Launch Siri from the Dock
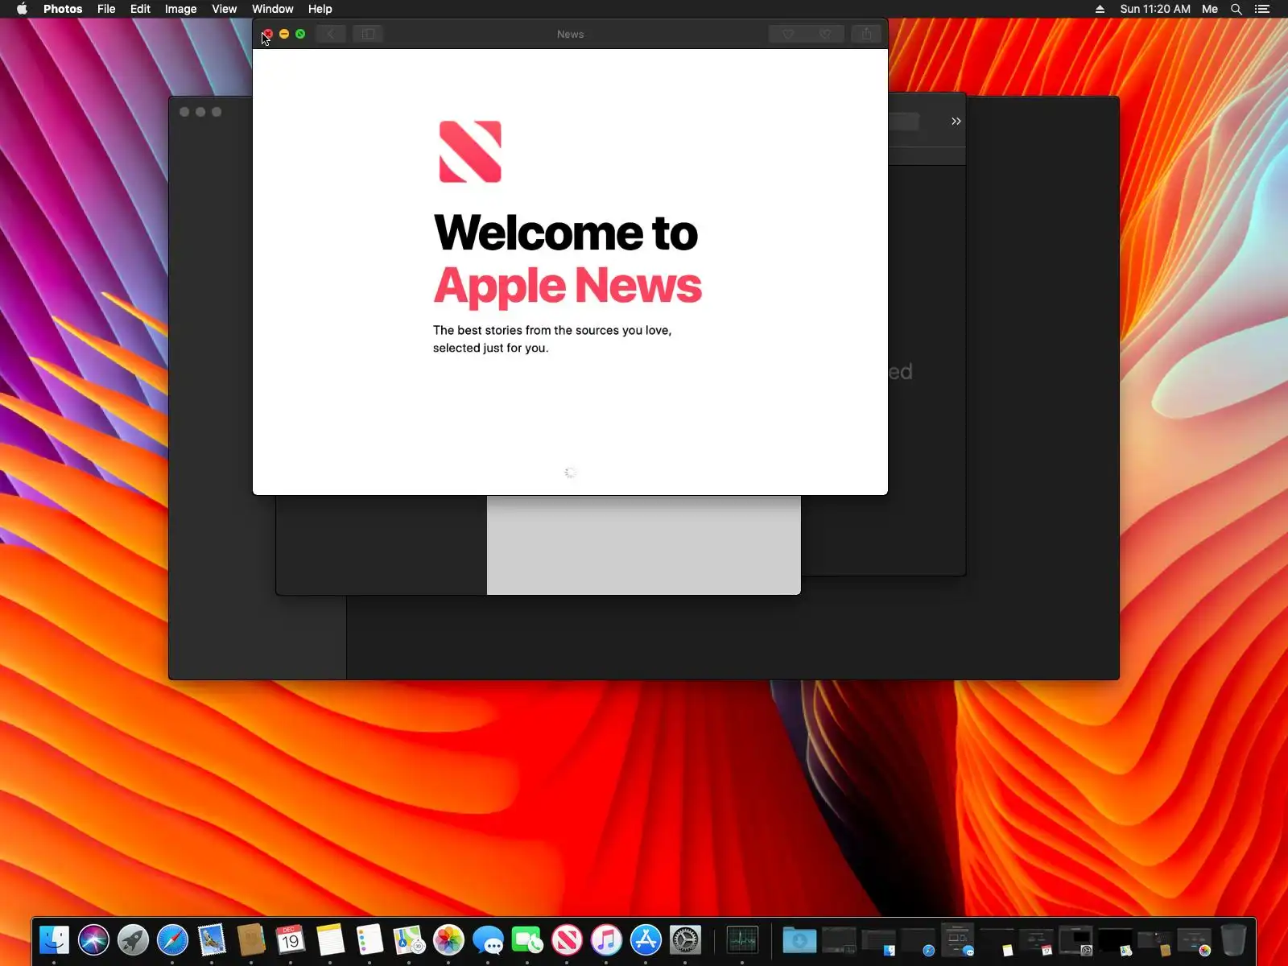Viewport: 1288px width, 966px height. click(x=93, y=939)
